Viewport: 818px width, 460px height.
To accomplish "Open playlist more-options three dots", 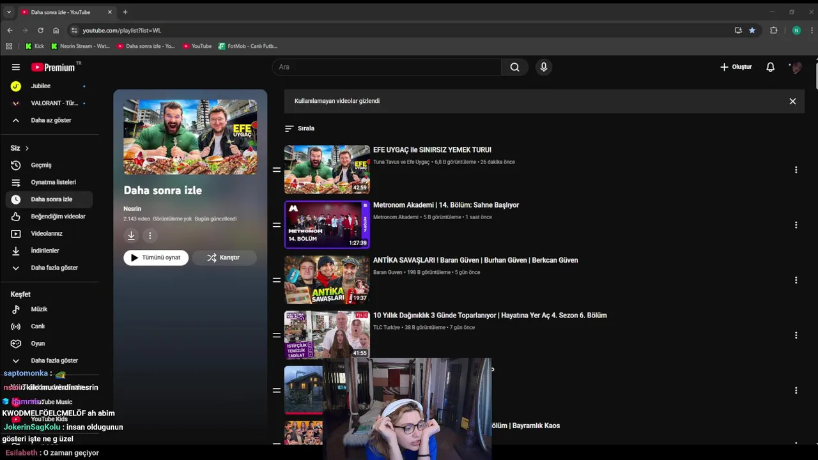I will pos(150,236).
